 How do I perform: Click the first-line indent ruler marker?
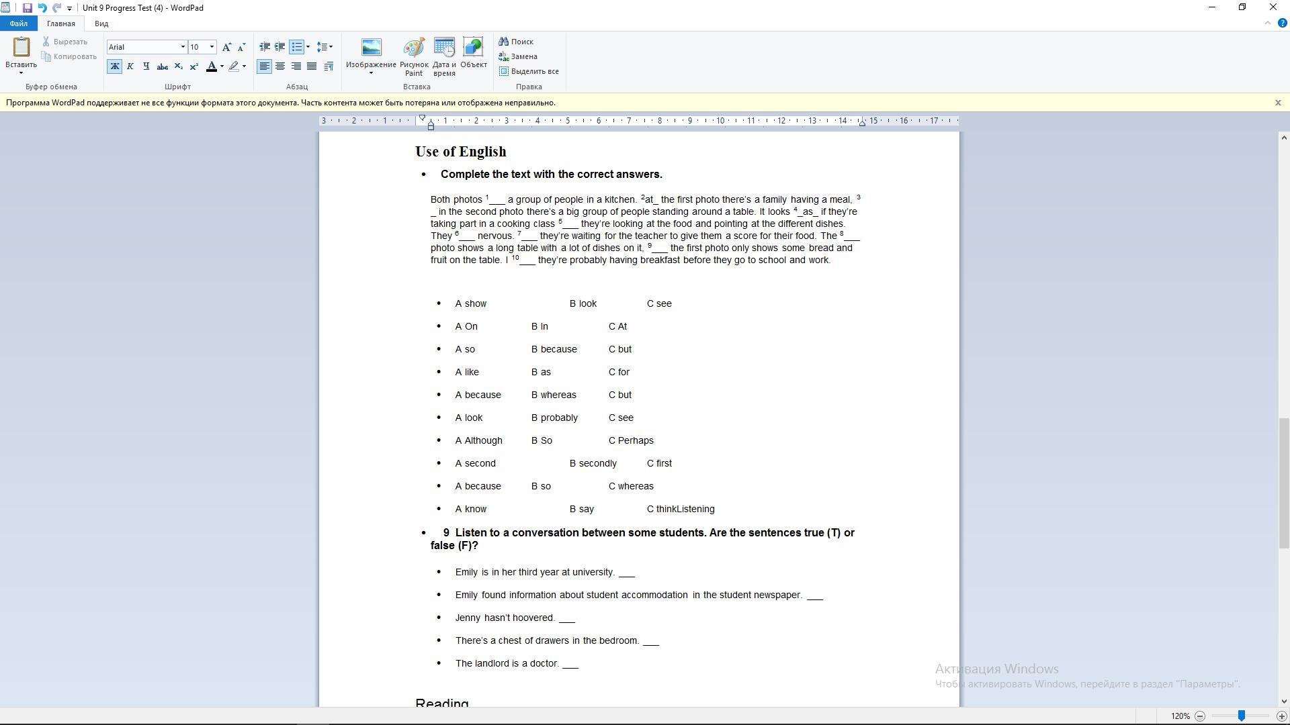tap(422, 118)
